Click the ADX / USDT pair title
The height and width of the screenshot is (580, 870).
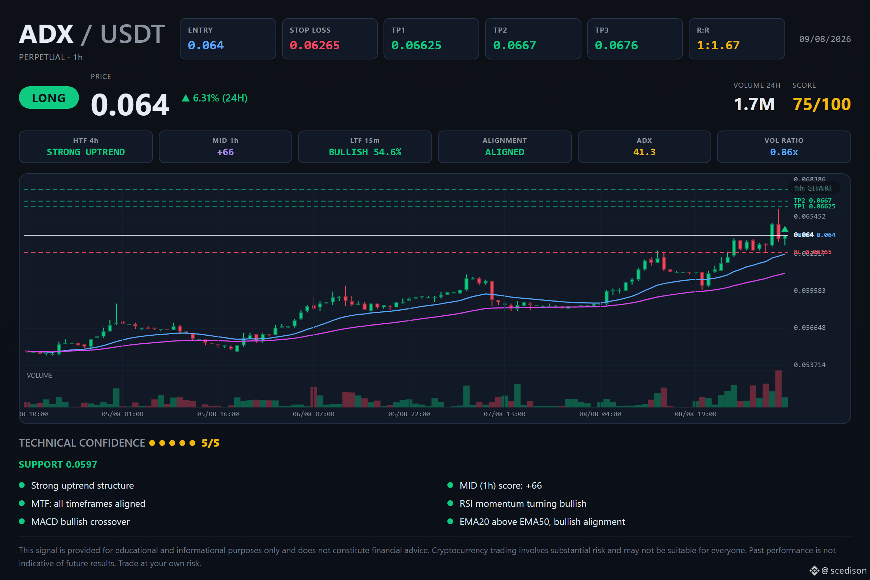[92, 34]
